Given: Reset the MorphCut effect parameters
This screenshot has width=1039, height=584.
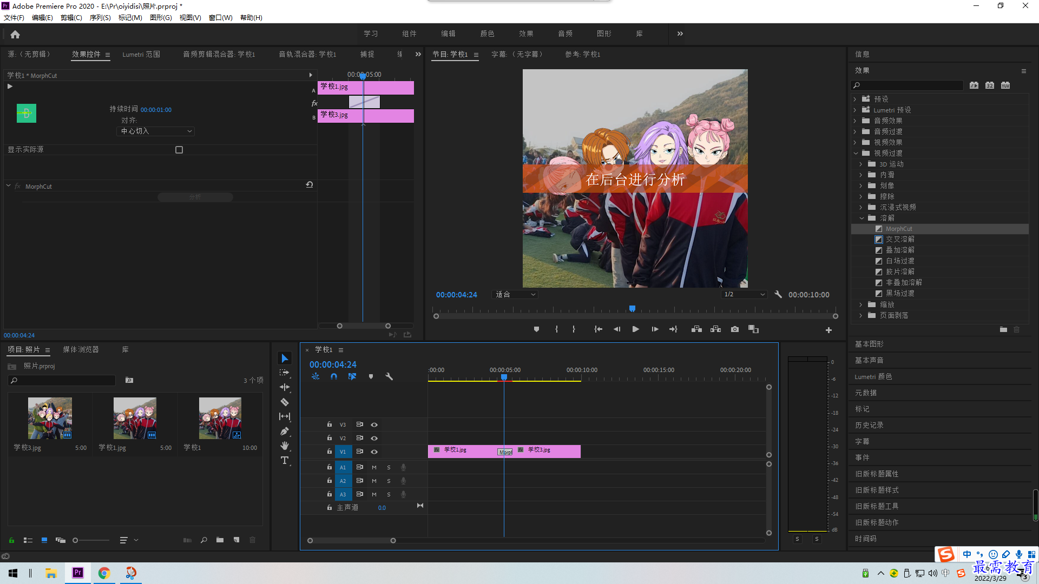Looking at the screenshot, I should 310,184.
